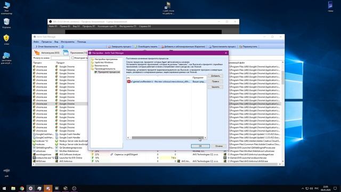Select Безопасность in settings tree
Viewport: 341px width, 192px height.
click(x=101, y=66)
